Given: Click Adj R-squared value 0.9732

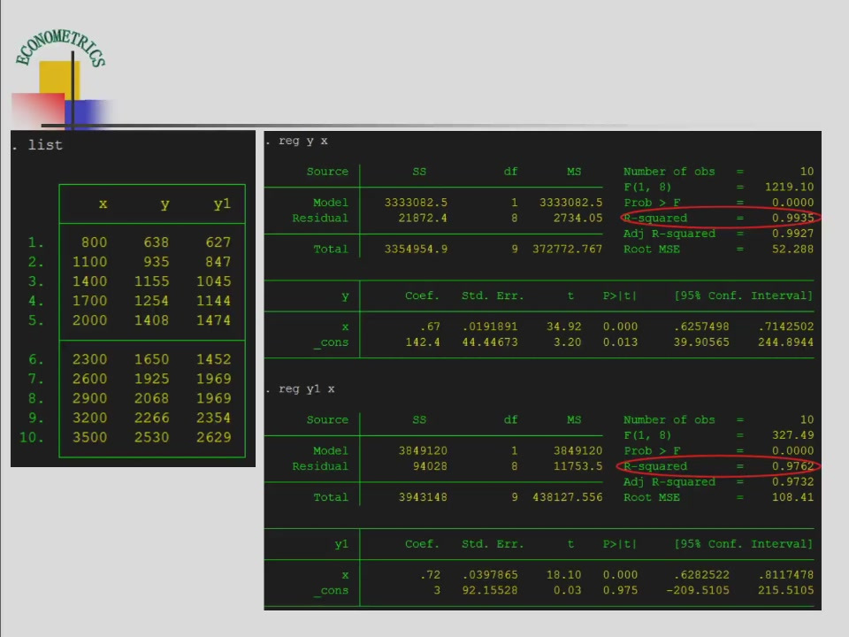Looking at the screenshot, I should click(792, 481).
